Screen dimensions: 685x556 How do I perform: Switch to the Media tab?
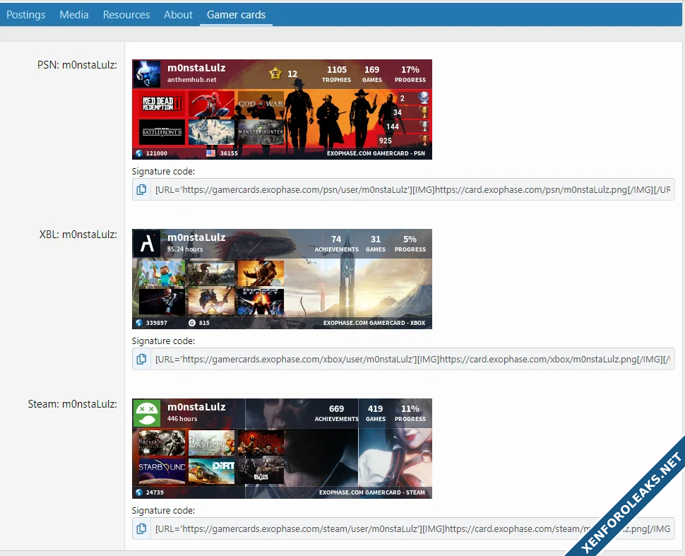(x=74, y=14)
